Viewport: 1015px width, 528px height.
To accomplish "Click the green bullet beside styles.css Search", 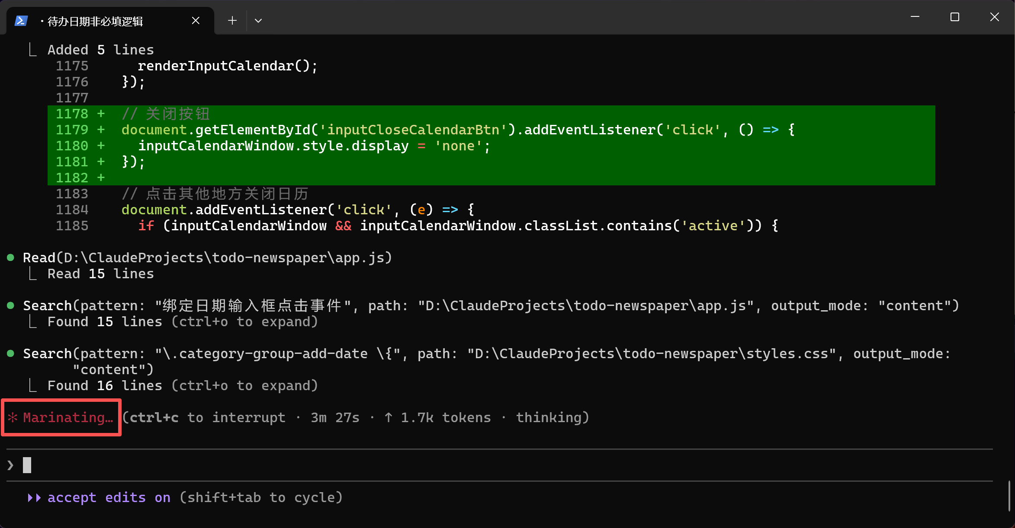I will coord(11,353).
